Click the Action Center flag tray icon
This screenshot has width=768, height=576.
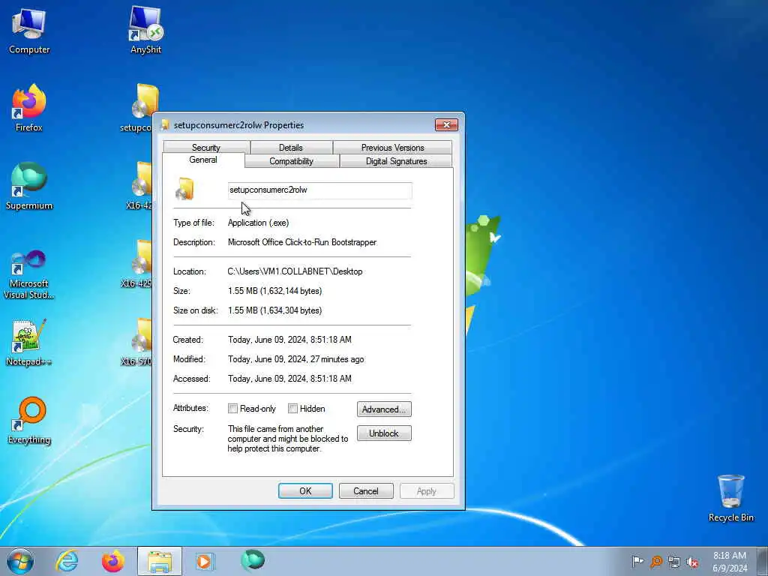pos(637,561)
